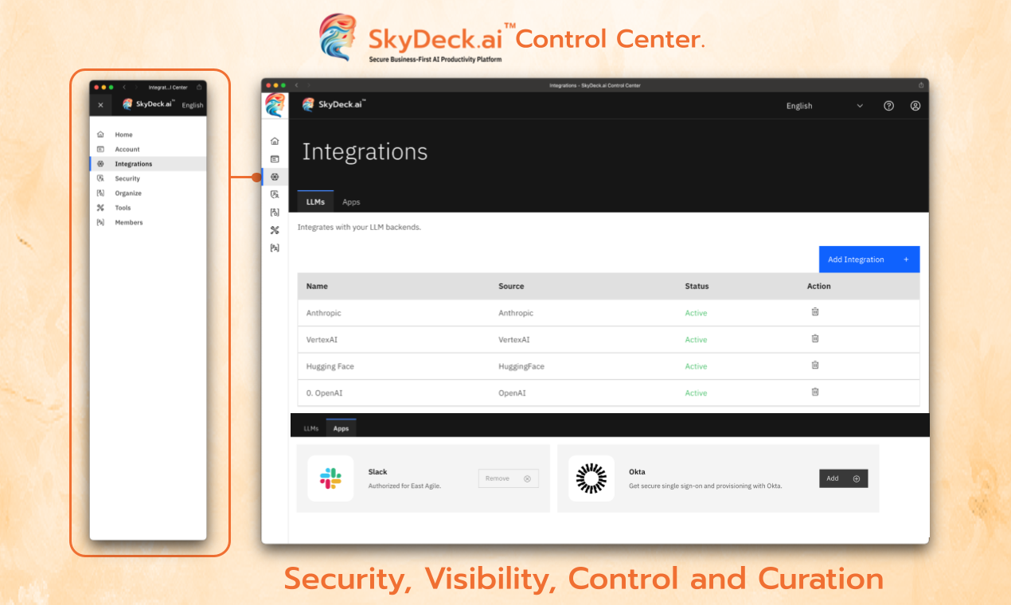Switch to the LLMs tab under Integrations heading

pyautogui.click(x=315, y=202)
